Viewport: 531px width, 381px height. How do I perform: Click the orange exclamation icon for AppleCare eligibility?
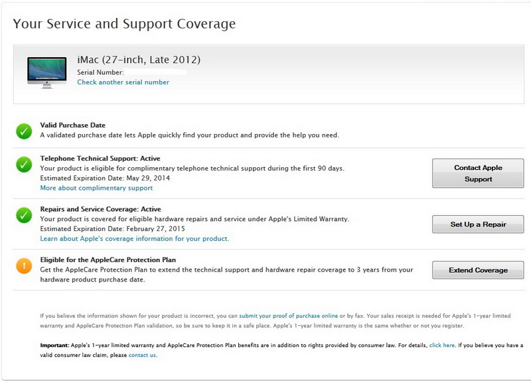coord(24,266)
